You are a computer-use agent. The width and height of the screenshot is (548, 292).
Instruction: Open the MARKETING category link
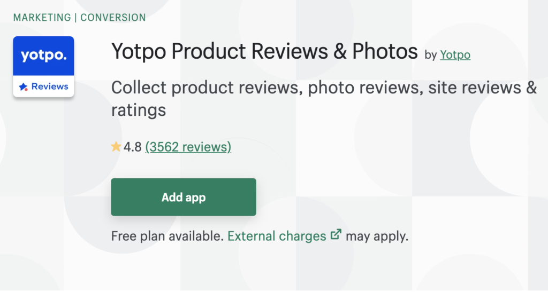coord(43,18)
